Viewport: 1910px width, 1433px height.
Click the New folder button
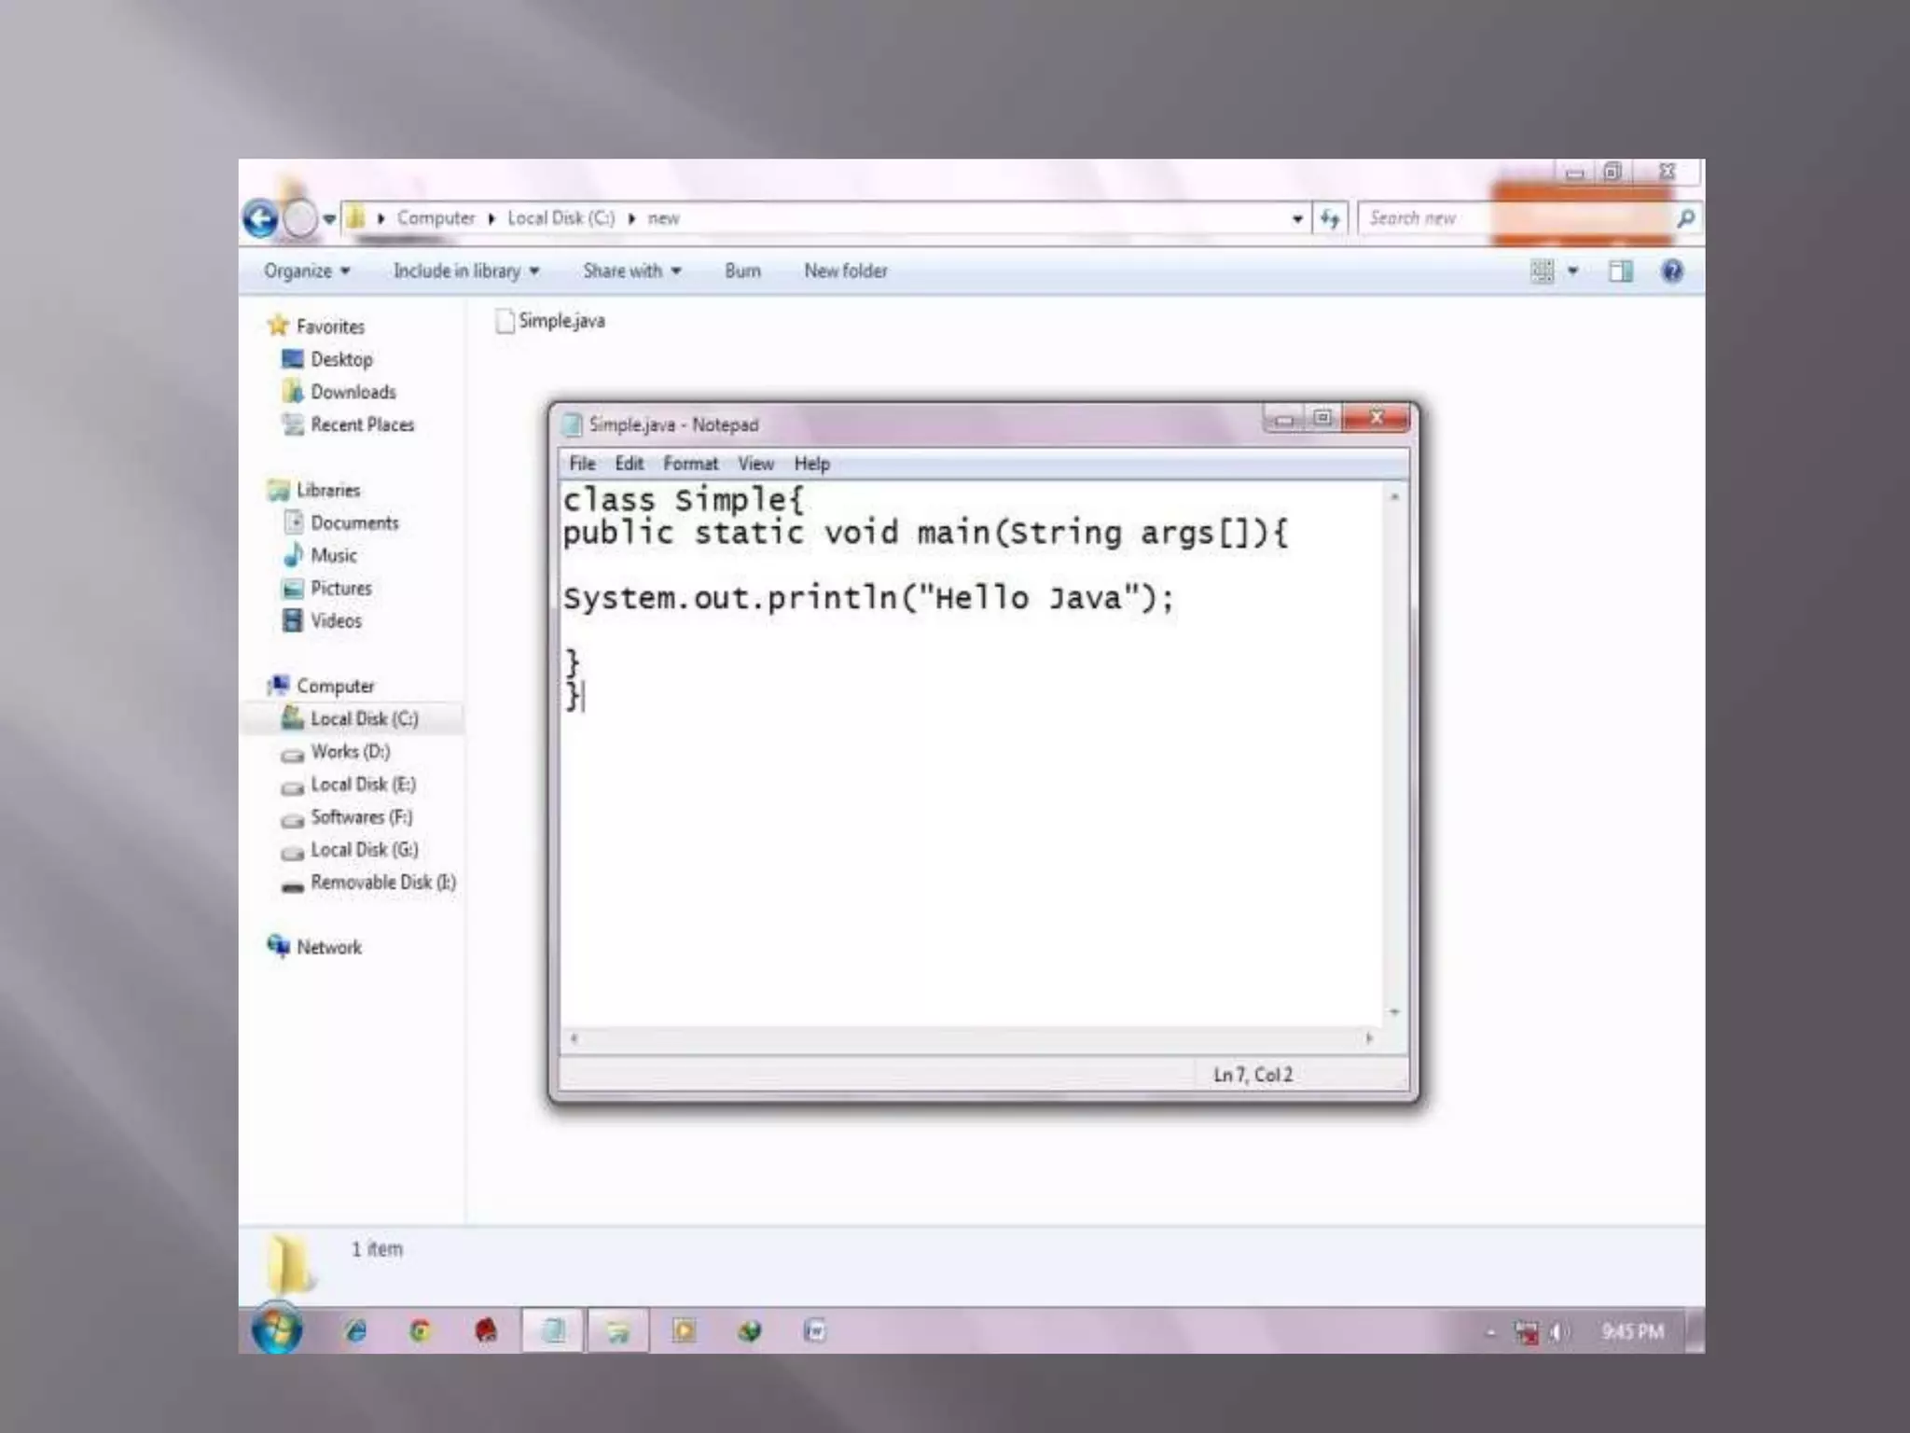point(845,271)
